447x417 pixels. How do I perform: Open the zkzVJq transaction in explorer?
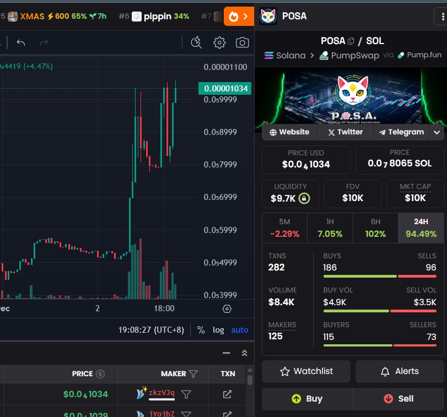coord(227,394)
